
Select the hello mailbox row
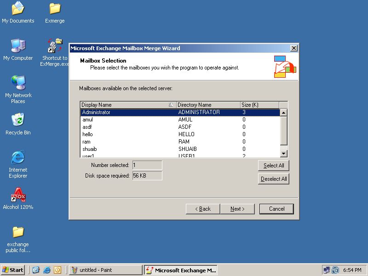[x=180, y=134]
